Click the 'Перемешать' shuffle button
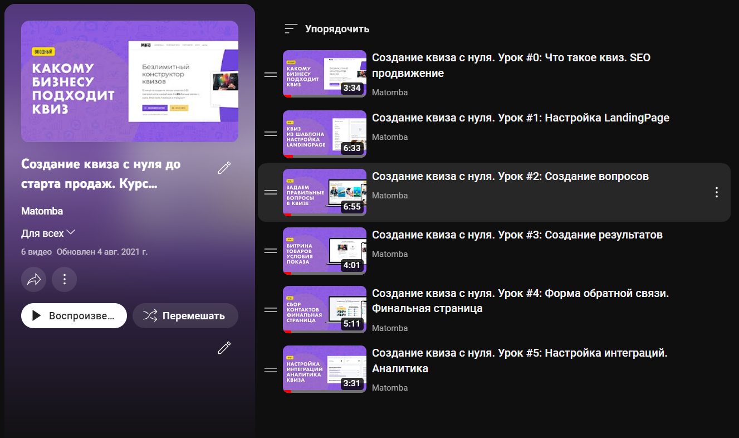 185,316
